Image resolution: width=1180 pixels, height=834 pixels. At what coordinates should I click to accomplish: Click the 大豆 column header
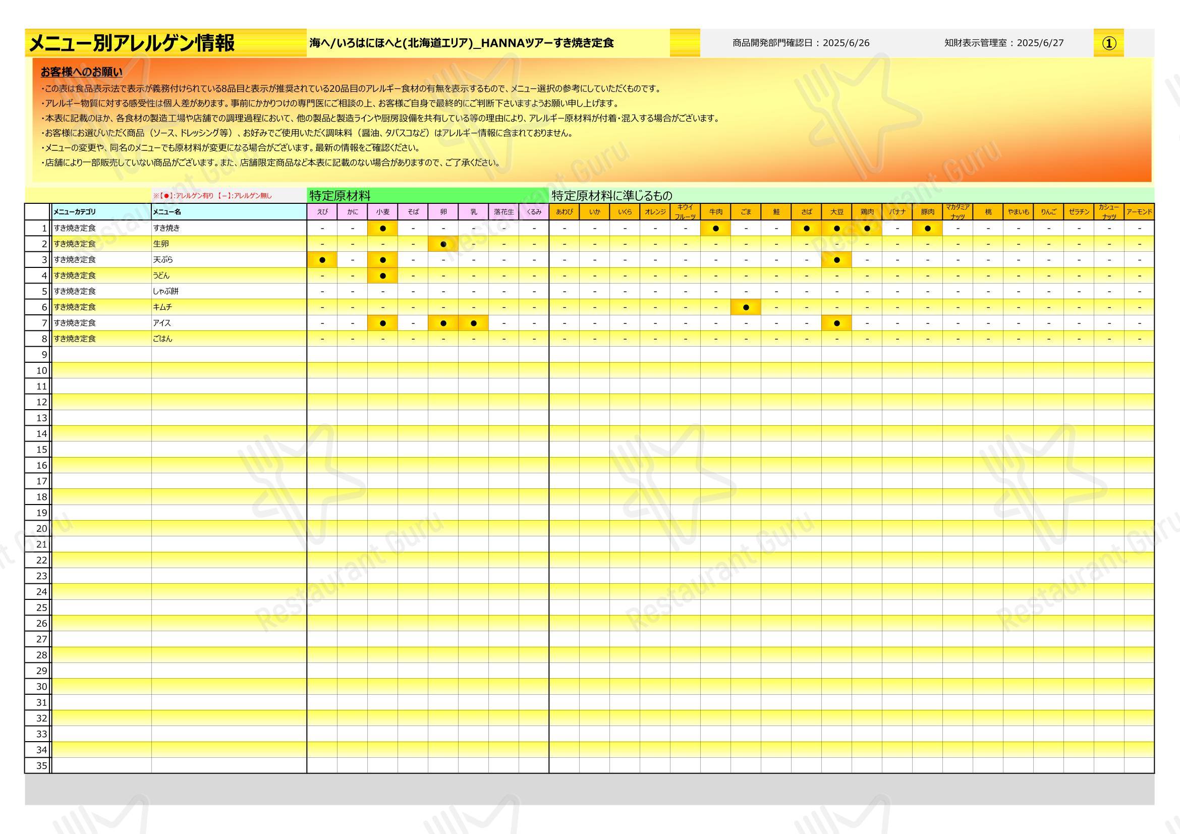(836, 212)
